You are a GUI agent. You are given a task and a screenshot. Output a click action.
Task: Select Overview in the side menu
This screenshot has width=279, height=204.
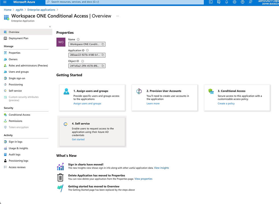pos(26,32)
